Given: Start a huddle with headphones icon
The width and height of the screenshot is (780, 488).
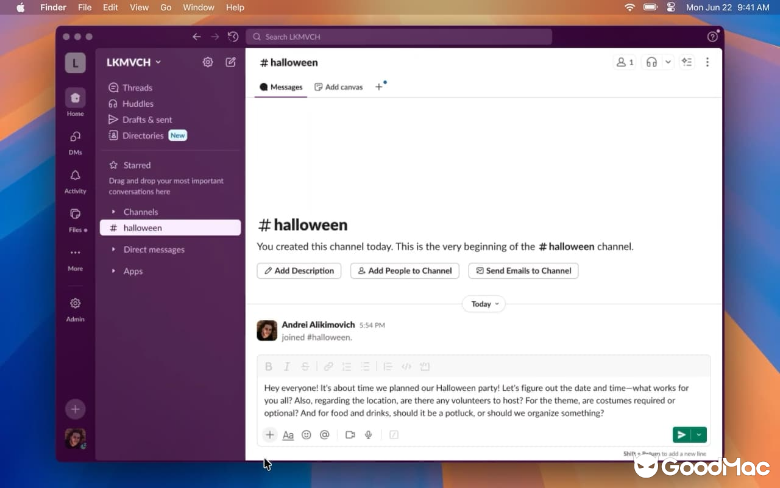Looking at the screenshot, I should [x=651, y=62].
